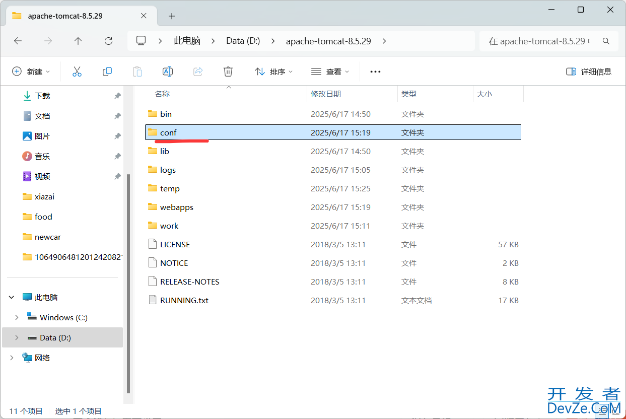The height and width of the screenshot is (419, 626).
Task: Select the RELEASE-NOTES file name
Action: 190,282
